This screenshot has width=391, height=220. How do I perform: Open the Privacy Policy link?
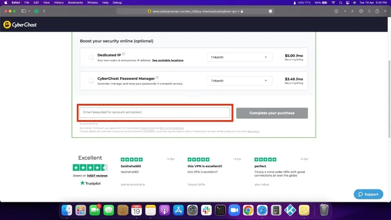pyautogui.click(x=147, y=128)
